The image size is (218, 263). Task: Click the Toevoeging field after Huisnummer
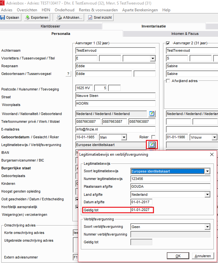114,88
